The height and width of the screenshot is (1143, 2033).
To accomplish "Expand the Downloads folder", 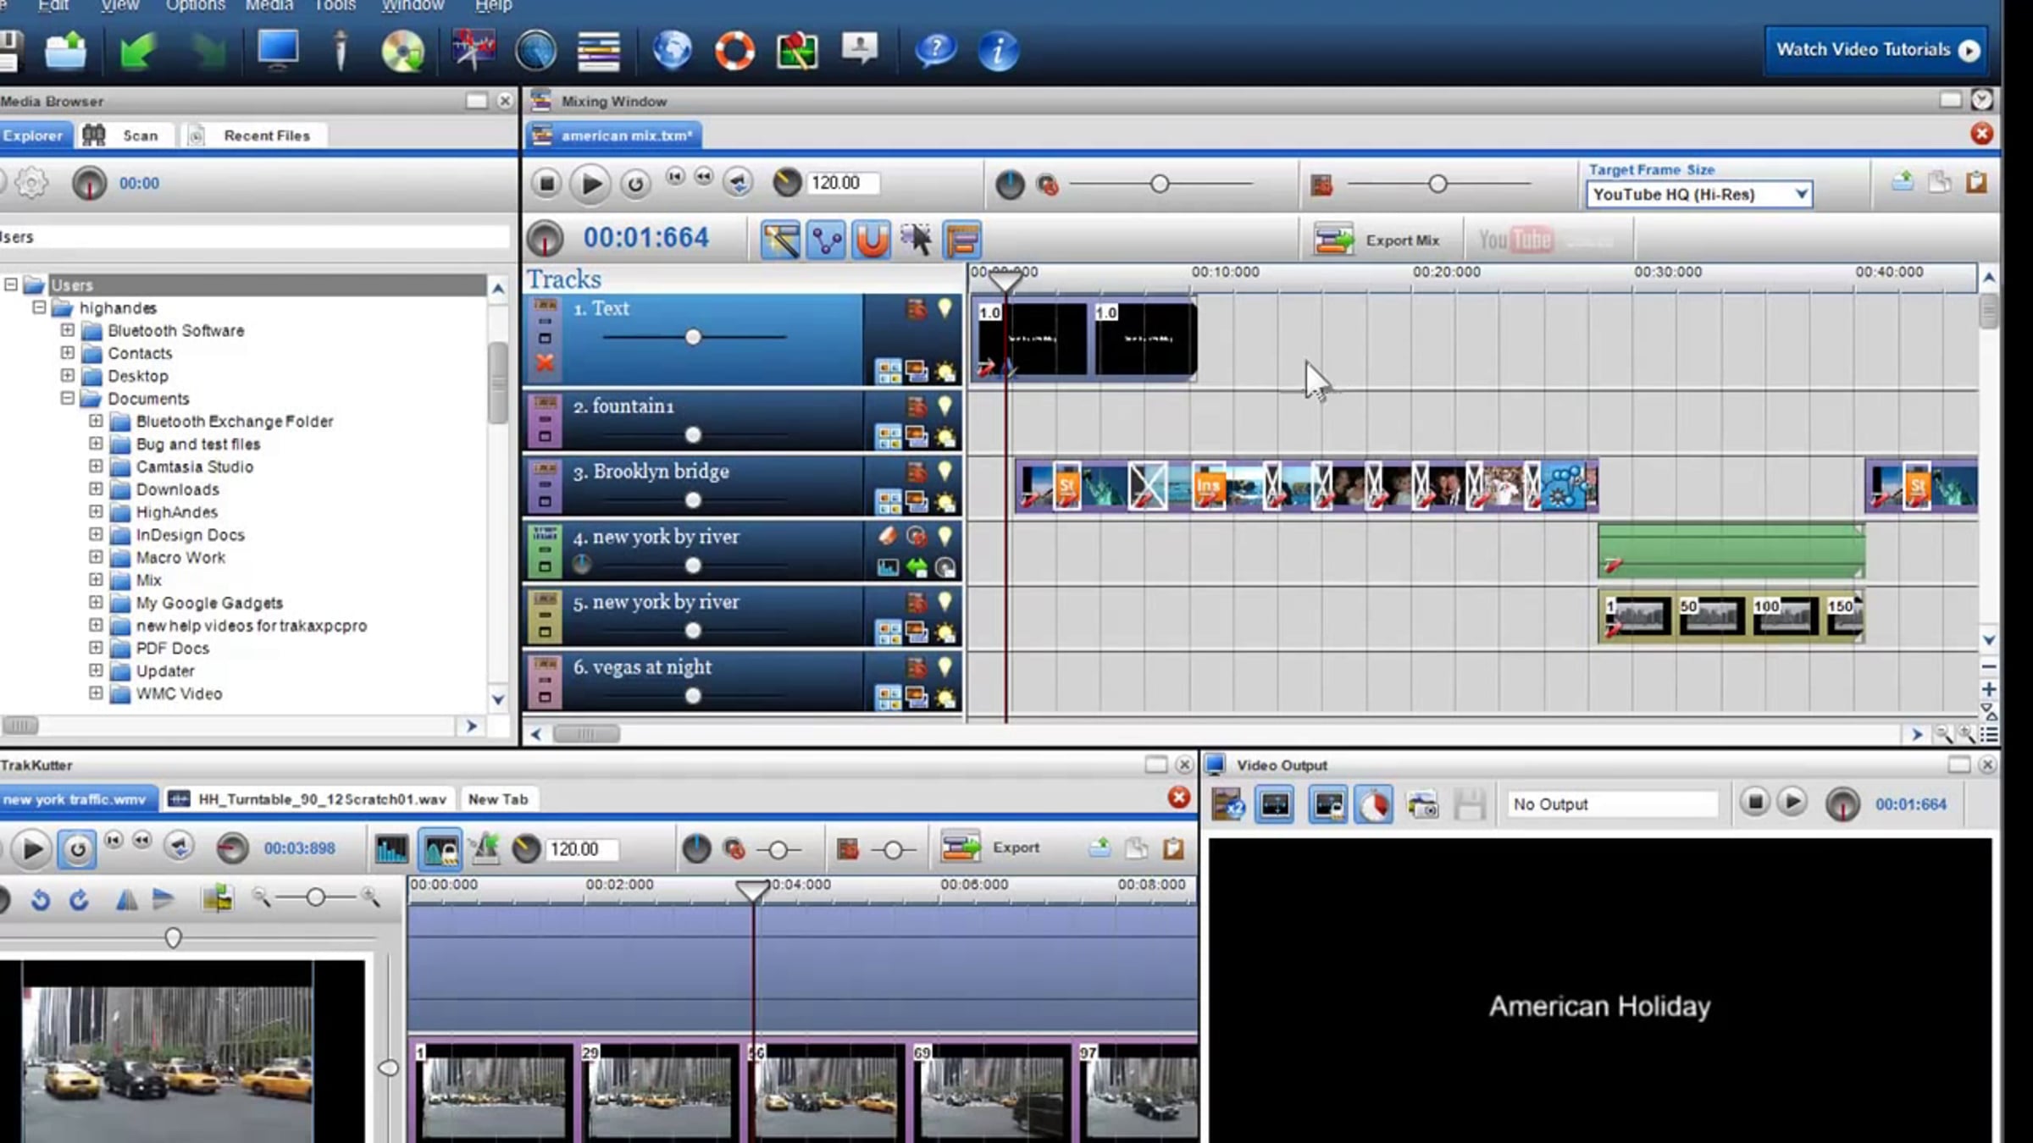I will [x=96, y=489].
